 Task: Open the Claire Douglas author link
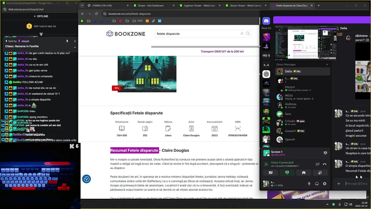point(191,135)
